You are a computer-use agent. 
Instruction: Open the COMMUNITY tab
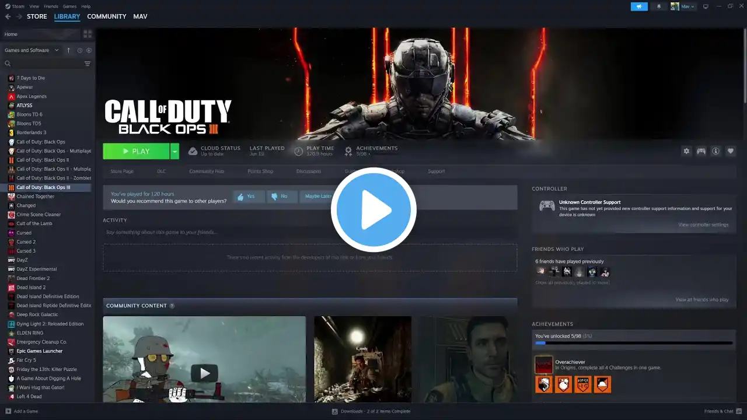click(107, 16)
